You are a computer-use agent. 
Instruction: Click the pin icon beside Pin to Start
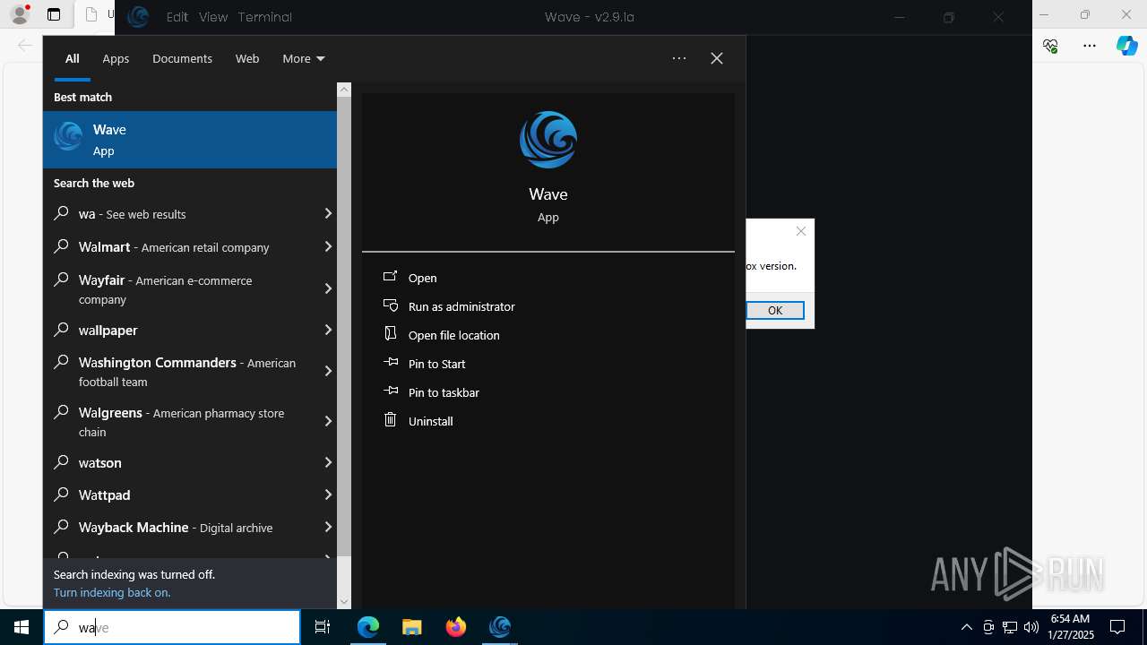tap(390, 363)
